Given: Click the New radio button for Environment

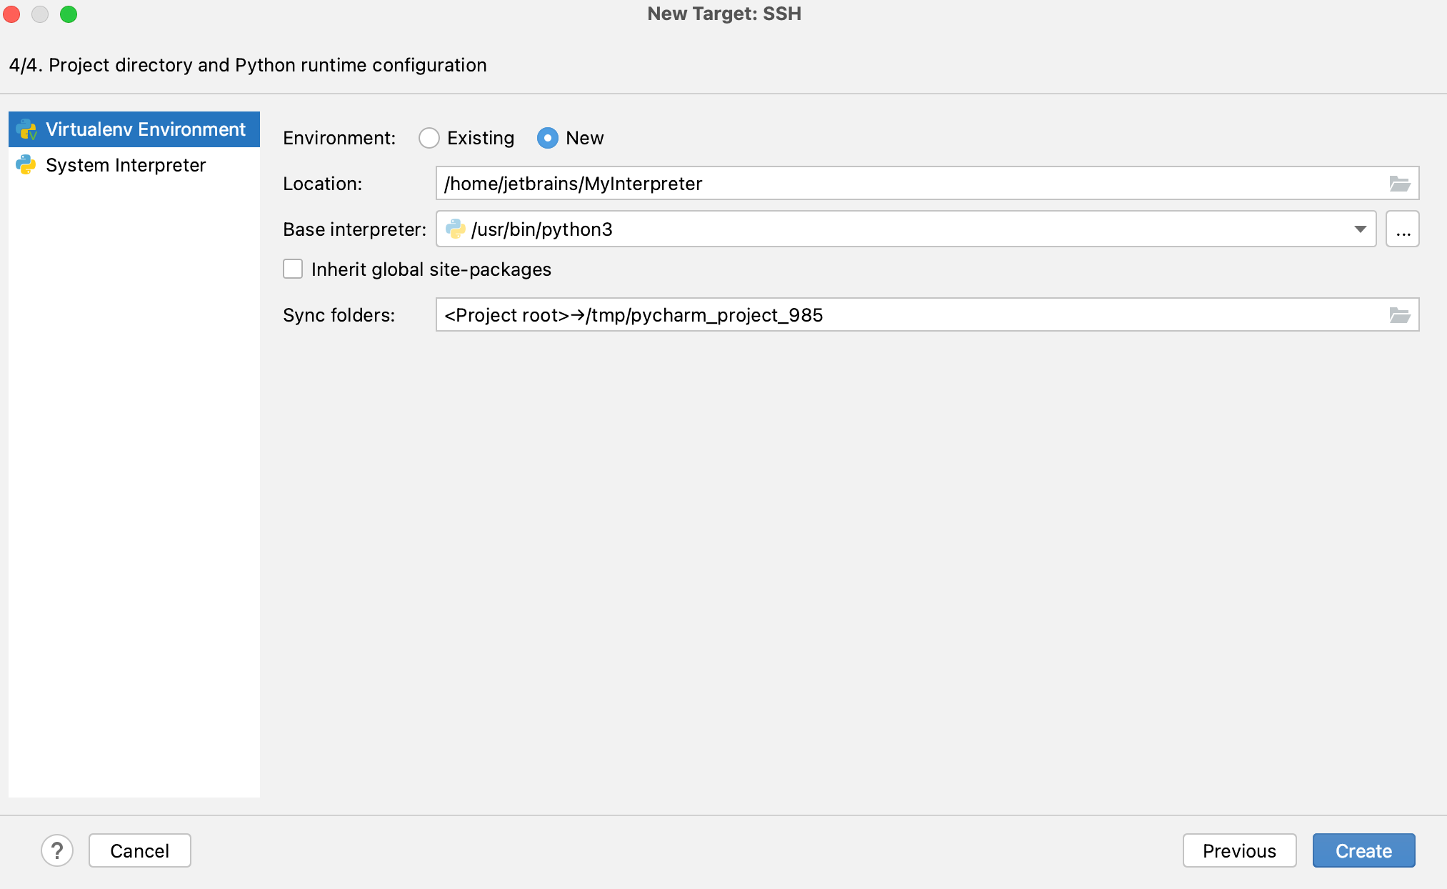Looking at the screenshot, I should (549, 137).
